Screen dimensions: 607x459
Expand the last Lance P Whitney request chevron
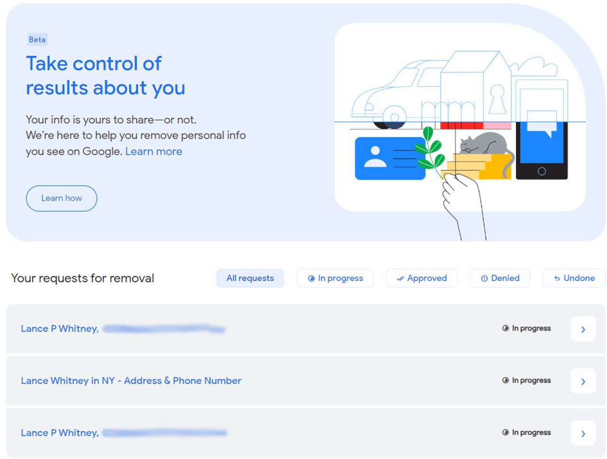[583, 433]
